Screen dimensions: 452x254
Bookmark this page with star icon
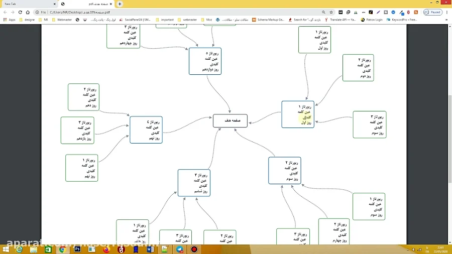point(331,13)
